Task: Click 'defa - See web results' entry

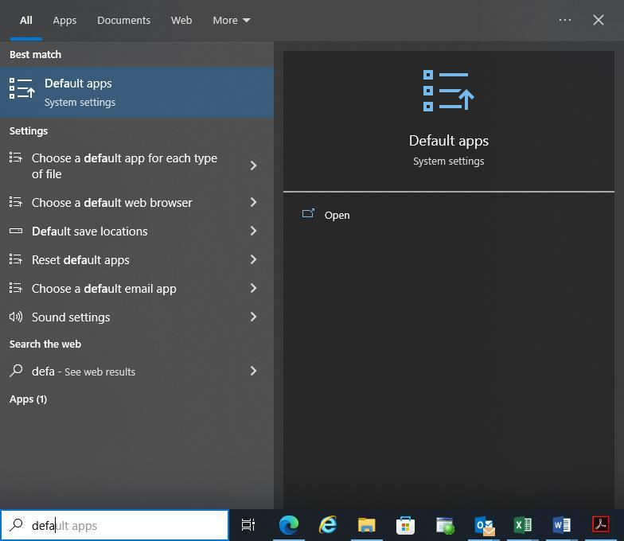Action: coord(137,371)
